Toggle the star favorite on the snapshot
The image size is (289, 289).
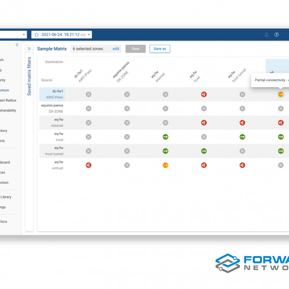pyautogui.click(x=37, y=34)
